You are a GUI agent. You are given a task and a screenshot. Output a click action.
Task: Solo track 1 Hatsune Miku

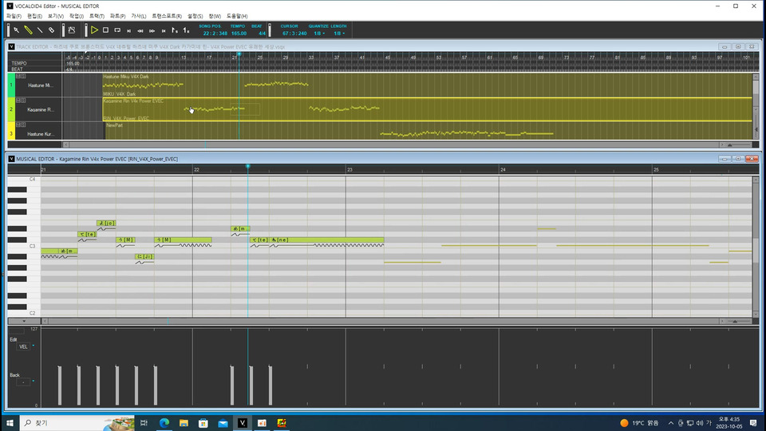point(23,77)
